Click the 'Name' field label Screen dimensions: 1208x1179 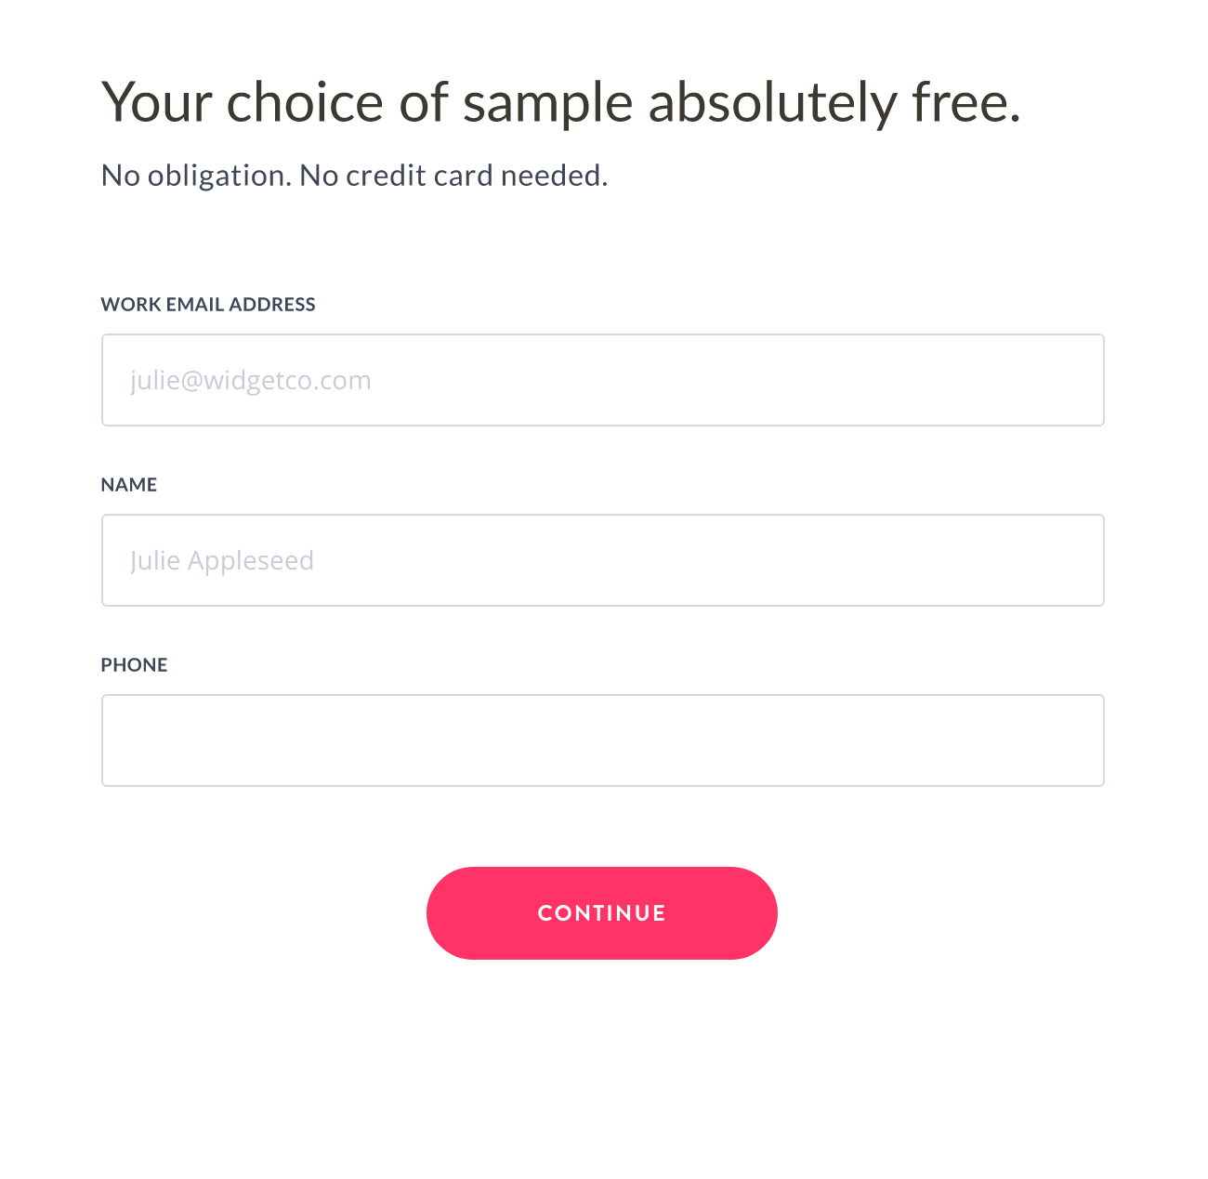point(129,485)
